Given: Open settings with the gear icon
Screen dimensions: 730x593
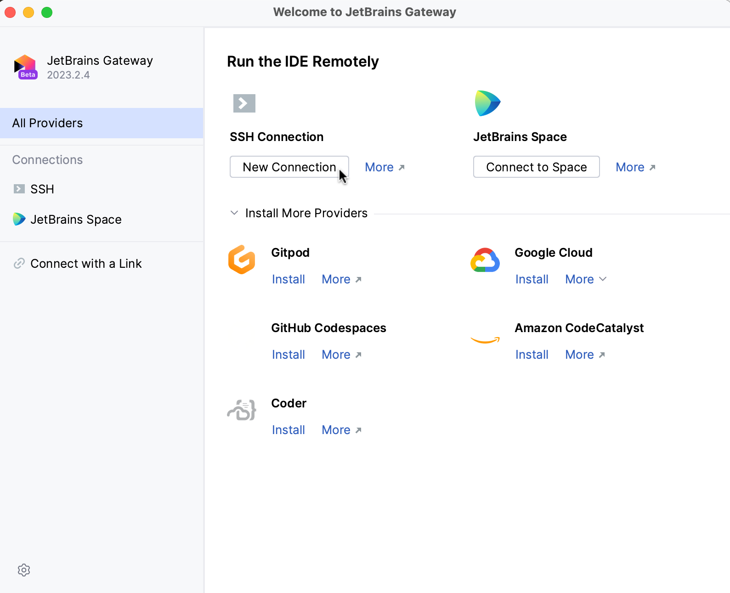Looking at the screenshot, I should (x=24, y=570).
